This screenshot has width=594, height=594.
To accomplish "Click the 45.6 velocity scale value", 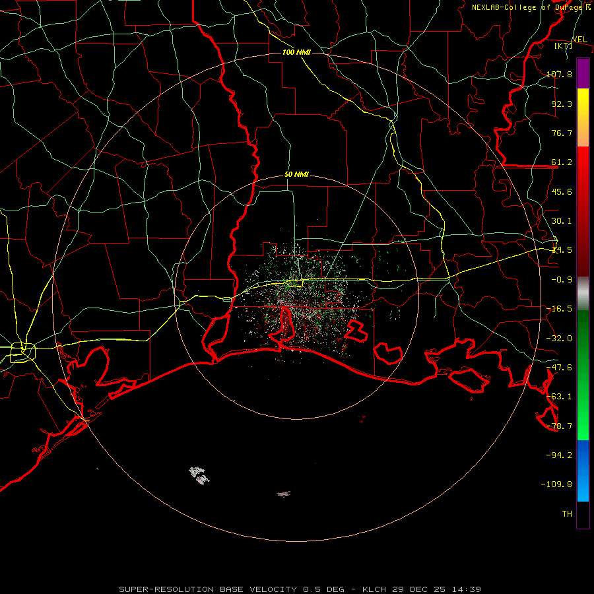I will [x=562, y=191].
